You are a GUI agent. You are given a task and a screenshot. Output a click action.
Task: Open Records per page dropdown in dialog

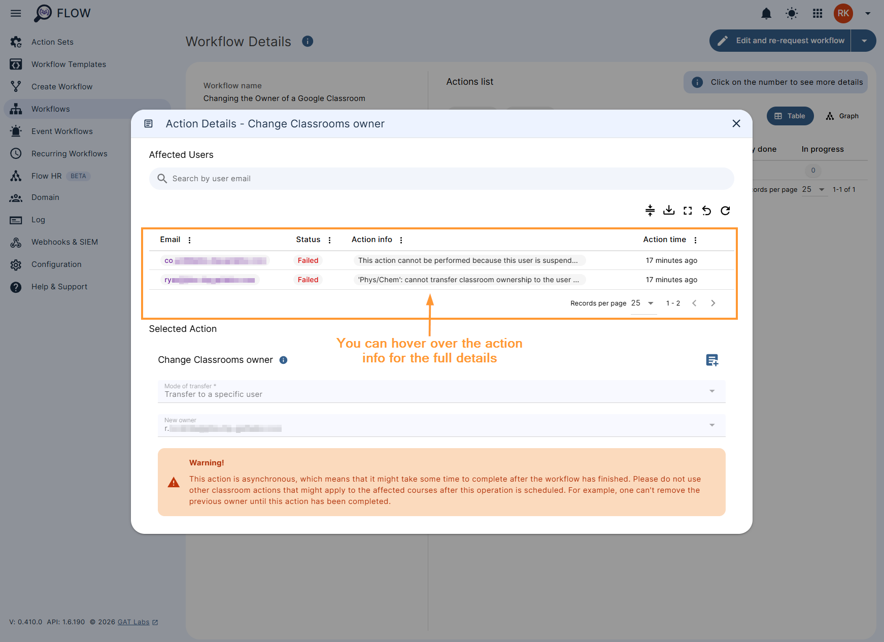(643, 303)
